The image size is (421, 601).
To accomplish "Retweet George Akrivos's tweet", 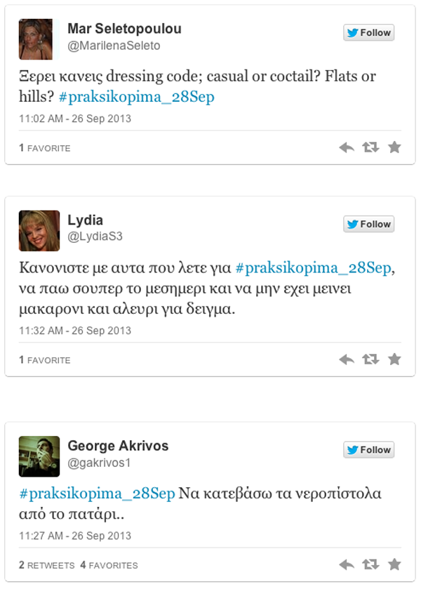I will 370,564.
